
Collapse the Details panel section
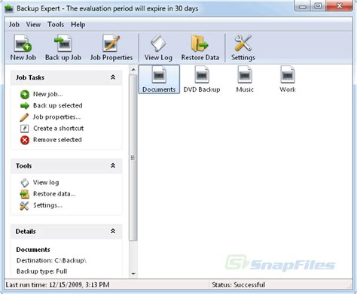(x=113, y=231)
